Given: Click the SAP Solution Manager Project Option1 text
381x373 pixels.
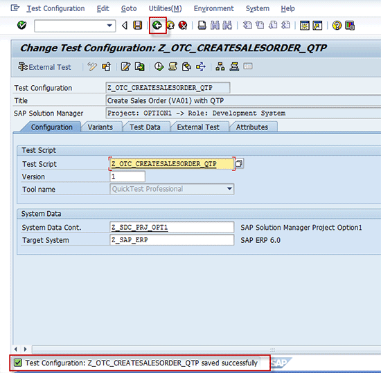Looking at the screenshot, I should (x=301, y=228).
